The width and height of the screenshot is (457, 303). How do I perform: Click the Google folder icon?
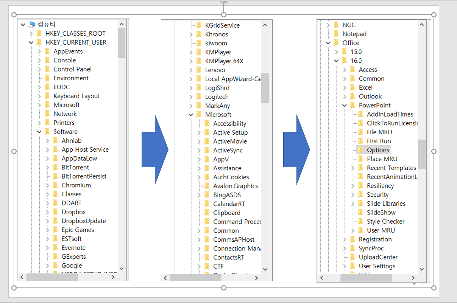pyautogui.click(x=55, y=265)
